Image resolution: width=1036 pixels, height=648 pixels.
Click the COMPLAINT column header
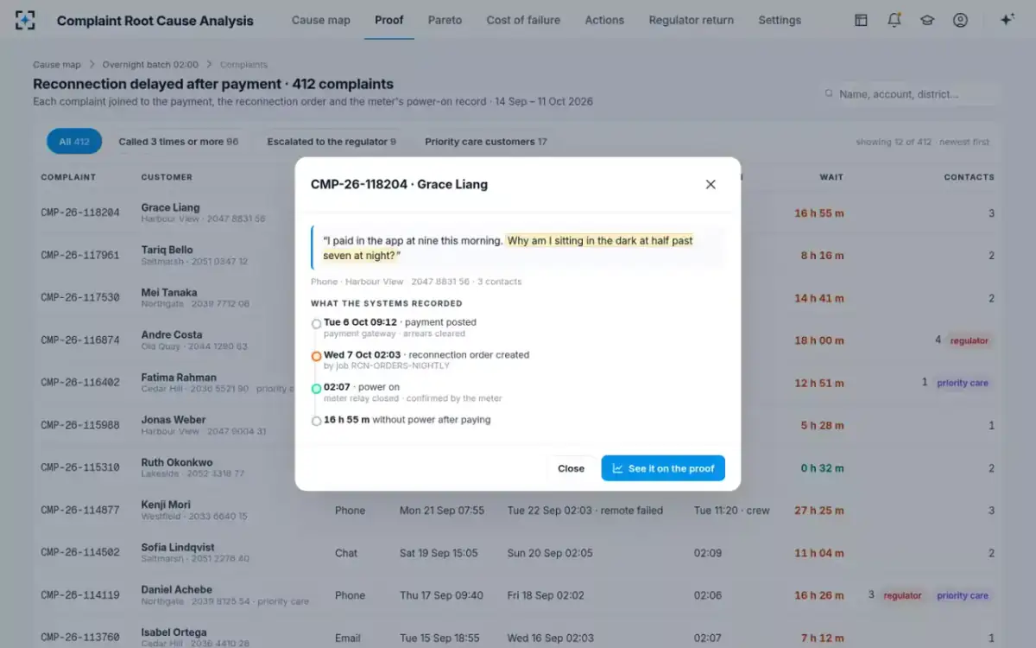pyautogui.click(x=68, y=177)
